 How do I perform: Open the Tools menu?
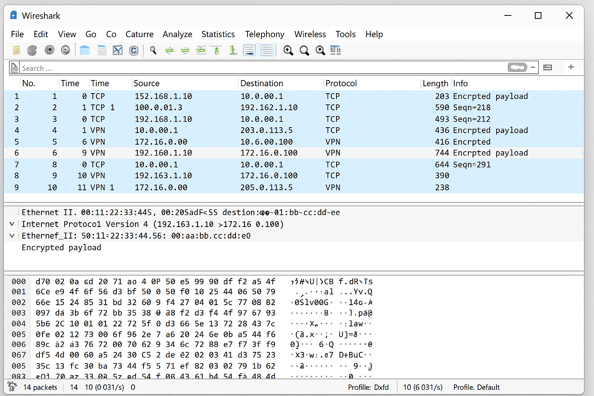point(345,34)
